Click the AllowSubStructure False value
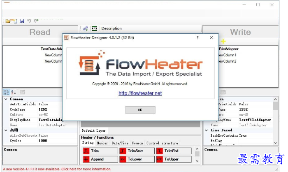This screenshot has height=172, width=288. (x=43, y=135)
